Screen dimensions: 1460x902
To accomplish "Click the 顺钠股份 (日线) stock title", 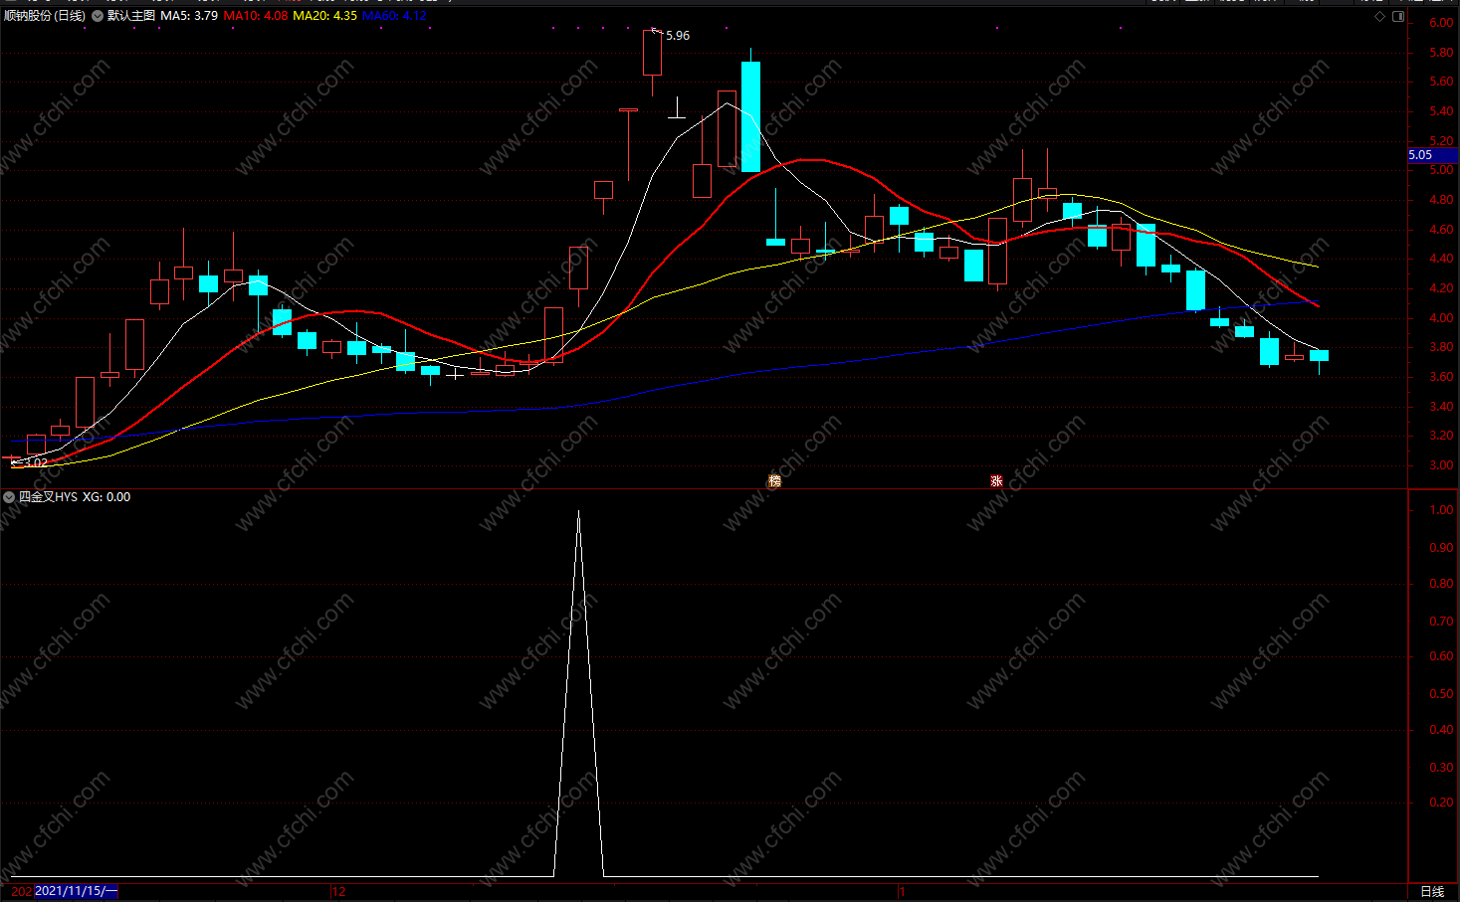I will click(45, 16).
